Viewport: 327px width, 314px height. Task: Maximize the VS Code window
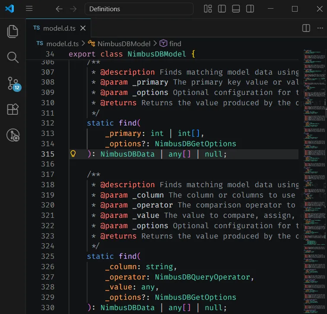click(295, 9)
